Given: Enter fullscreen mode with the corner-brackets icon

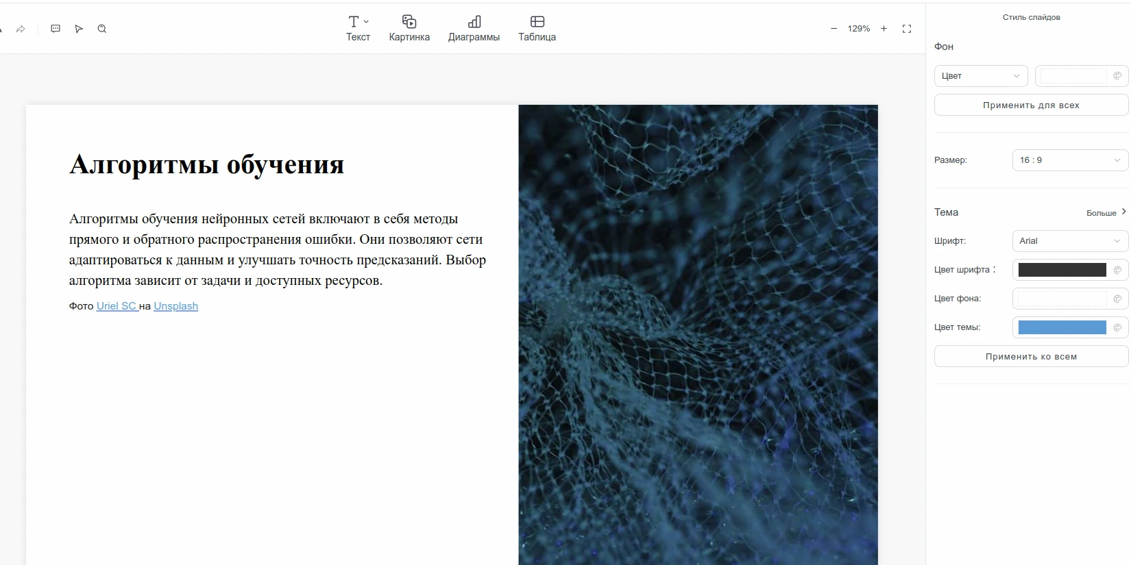Looking at the screenshot, I should 907,29.
